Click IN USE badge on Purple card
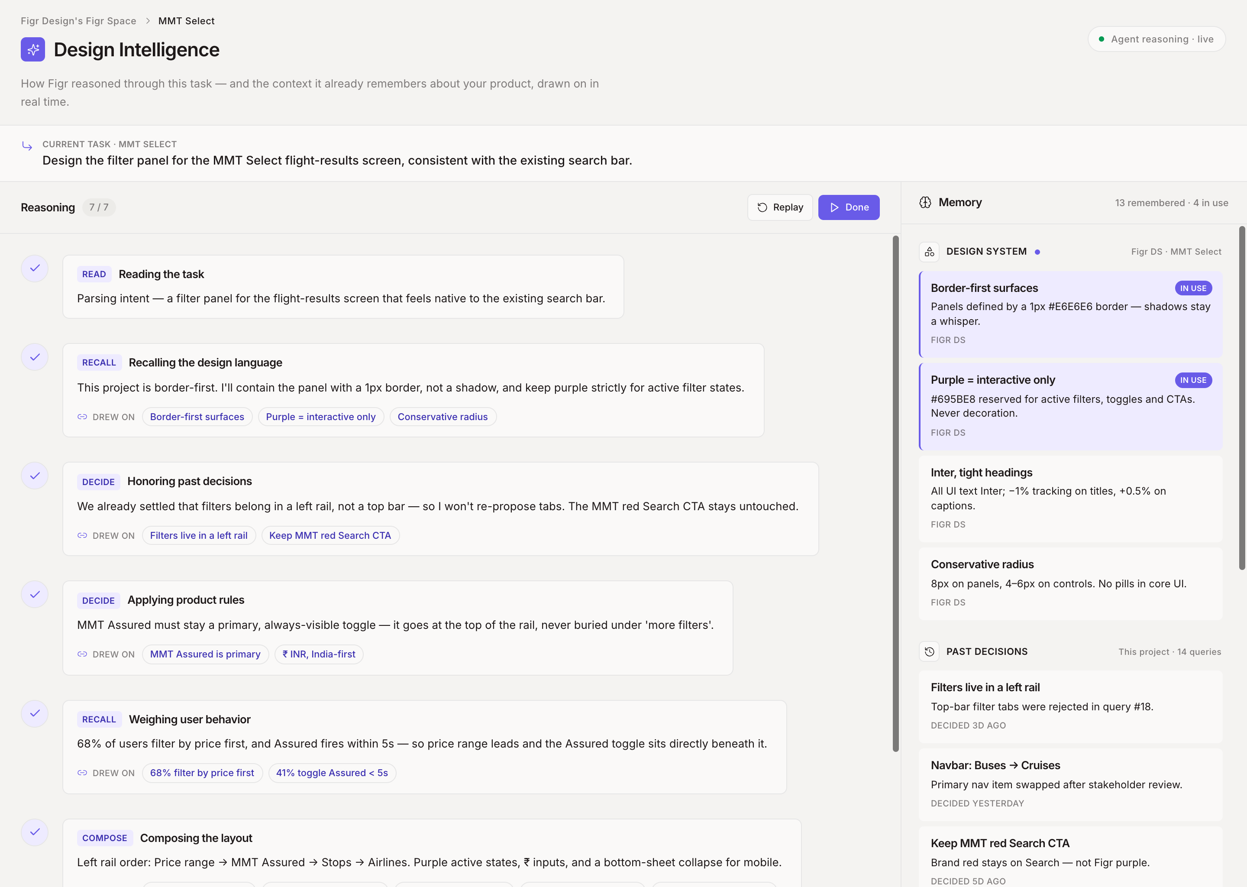Screen dimensions: 1247x887 tap(1193, 380)
